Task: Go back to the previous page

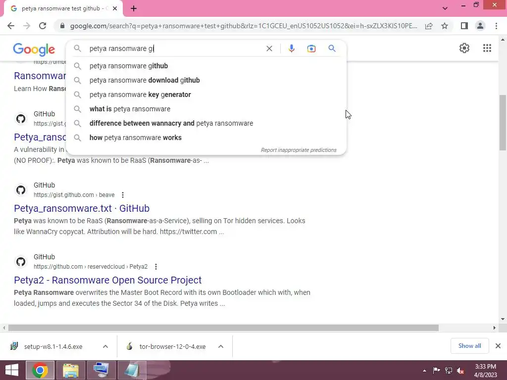Action: point(11,26)
